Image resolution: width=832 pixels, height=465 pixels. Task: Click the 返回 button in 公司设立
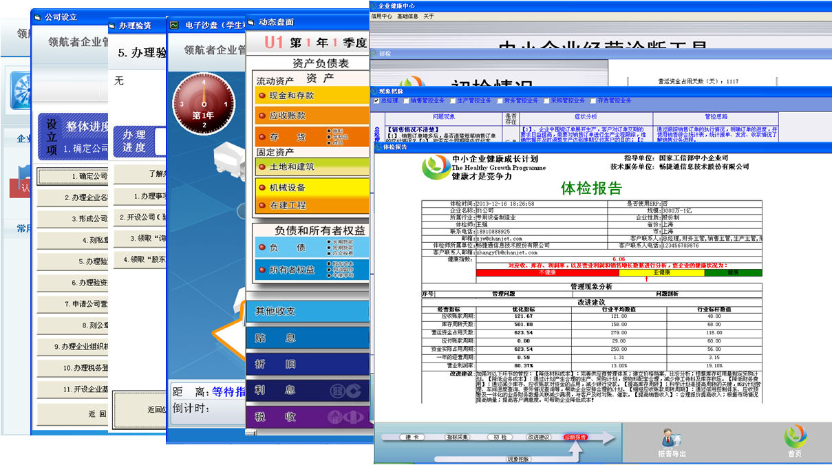click(73, 414)
